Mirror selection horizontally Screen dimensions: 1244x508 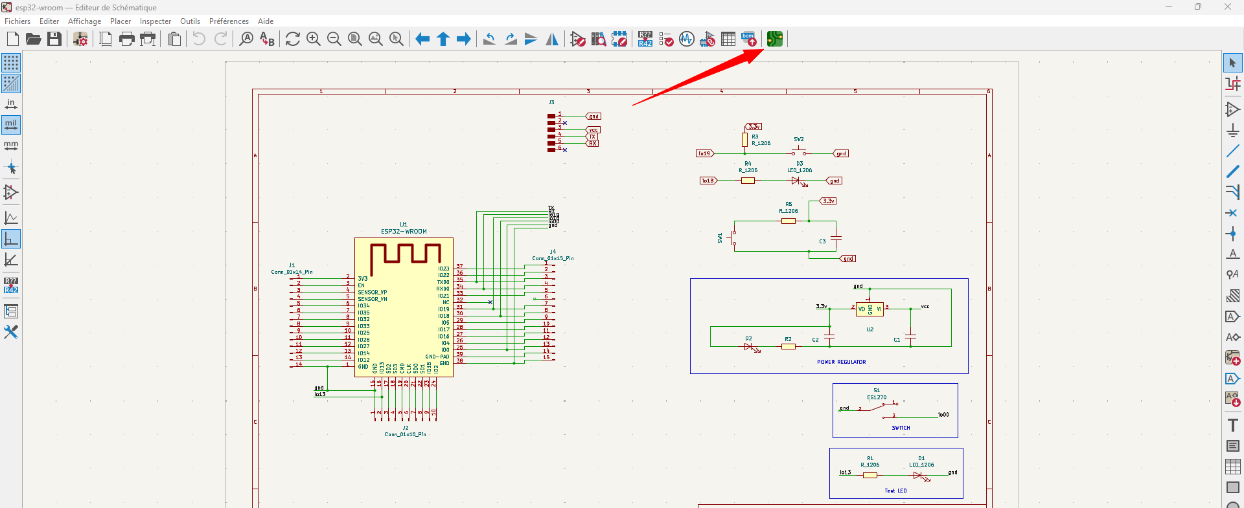(x=552, y=39)
